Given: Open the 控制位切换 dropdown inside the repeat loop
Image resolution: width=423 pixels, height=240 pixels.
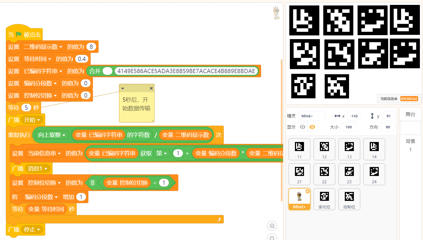Looking at the screenshot, I should [x=44, y=183].
